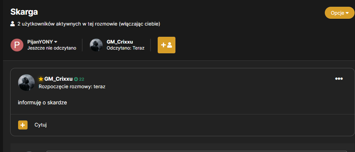Click GM_Crixxu avatar in the message post
Viewport: 355px width, 152px height.
(x=26, y=83)
